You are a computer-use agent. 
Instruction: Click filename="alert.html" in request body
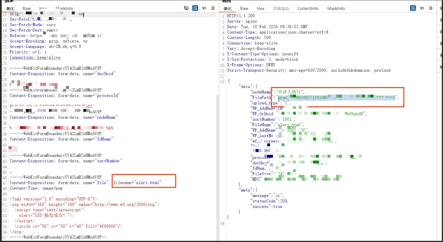[137, 183]
